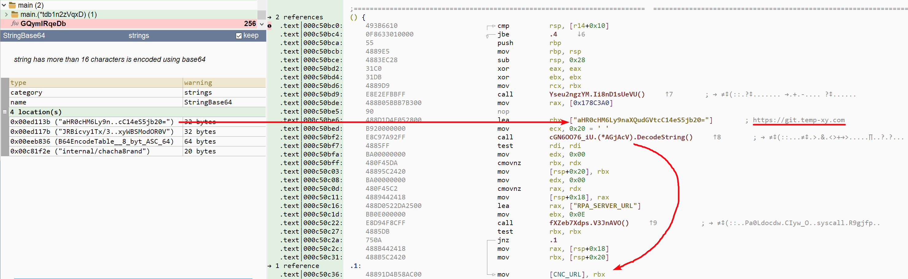Click the StringBase64 header label
908x279 pixels.
(24, 36)
